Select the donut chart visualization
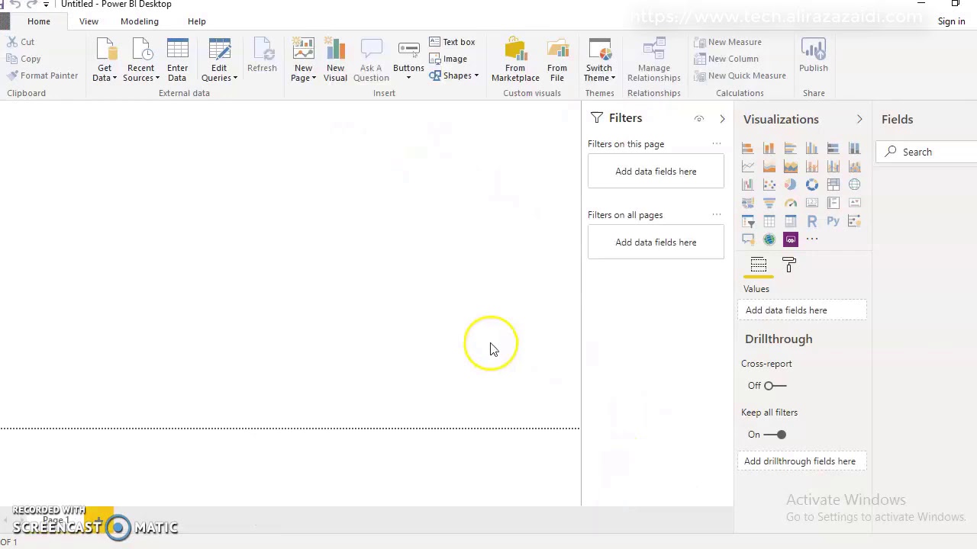 coord(812,185)
